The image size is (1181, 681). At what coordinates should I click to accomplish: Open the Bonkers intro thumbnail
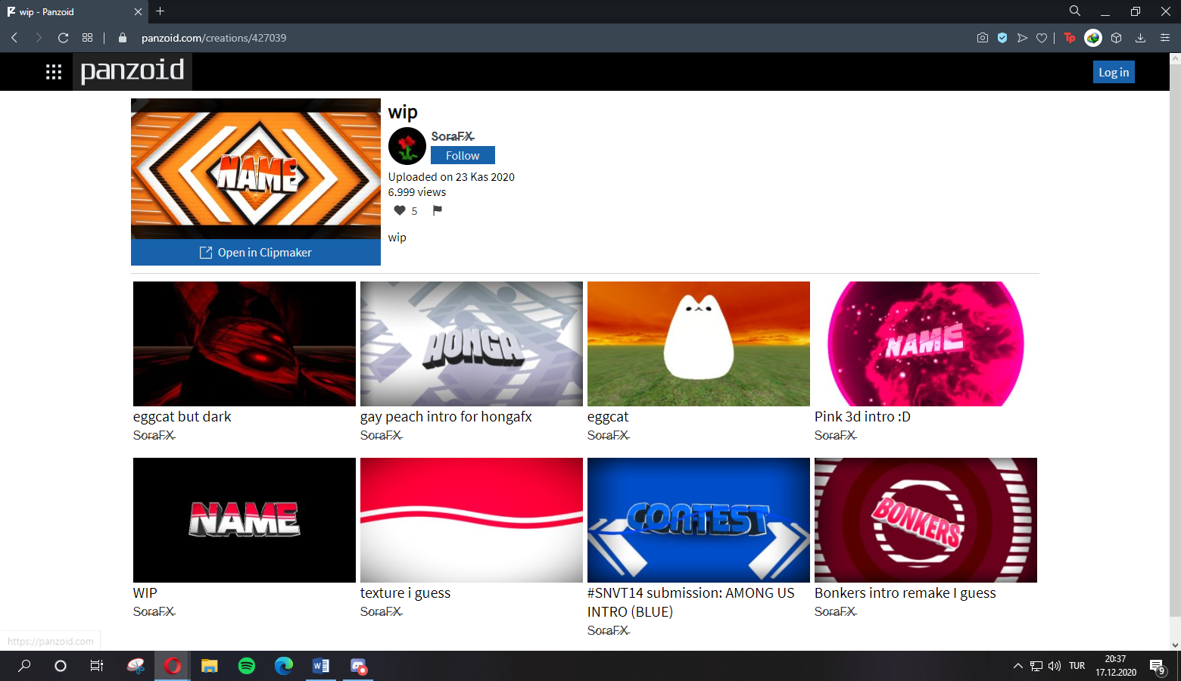point(926,520)
